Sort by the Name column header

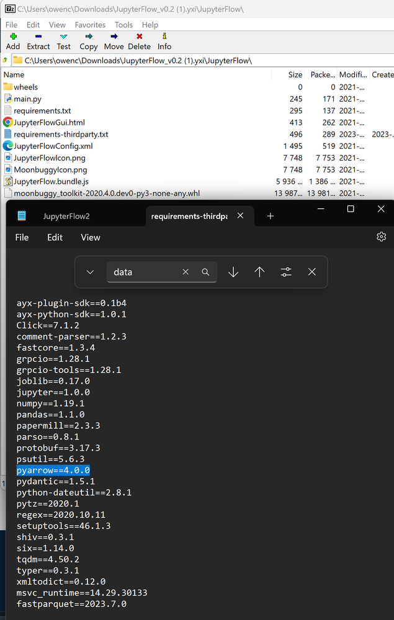coord(137,74)
